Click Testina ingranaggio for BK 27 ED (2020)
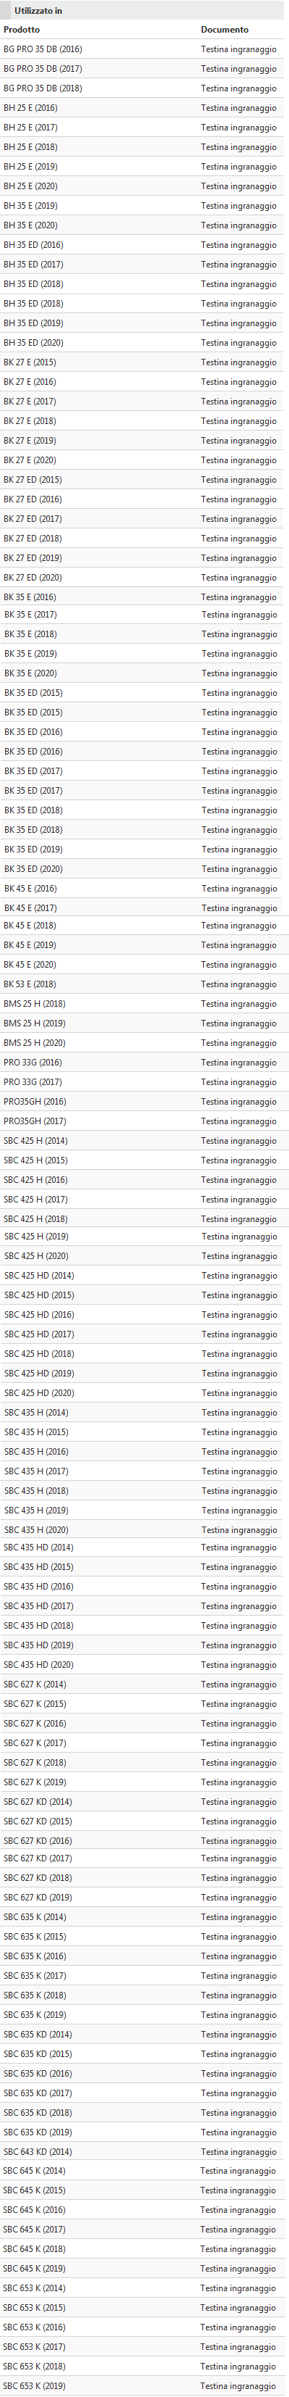289x2397 pixels. [x=239, y=577]
